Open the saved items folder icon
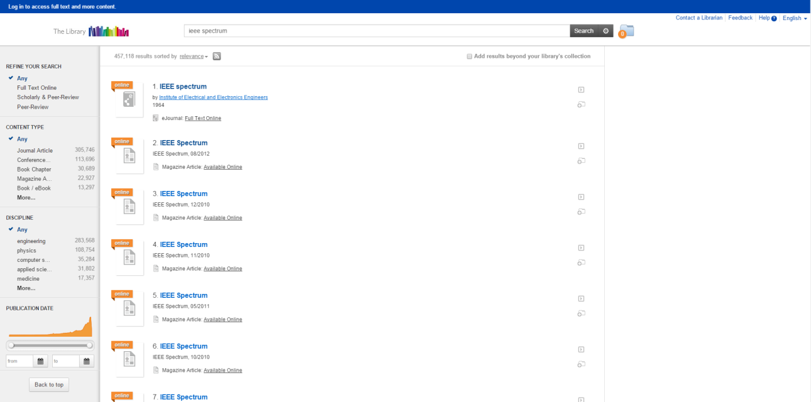Viewport: 811px width, 402px height. (626, 31)
